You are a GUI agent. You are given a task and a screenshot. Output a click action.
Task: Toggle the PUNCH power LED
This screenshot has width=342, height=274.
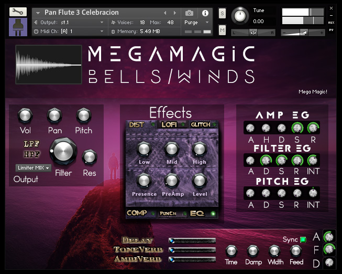[184, 214]
